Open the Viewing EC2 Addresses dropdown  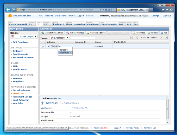tap(59, 38)
